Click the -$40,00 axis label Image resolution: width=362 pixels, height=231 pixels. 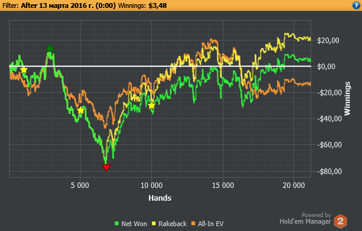329,119
